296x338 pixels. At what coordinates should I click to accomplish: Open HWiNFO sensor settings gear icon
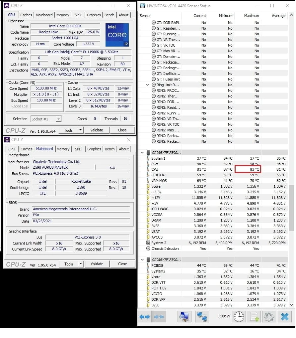click(269, 317)
